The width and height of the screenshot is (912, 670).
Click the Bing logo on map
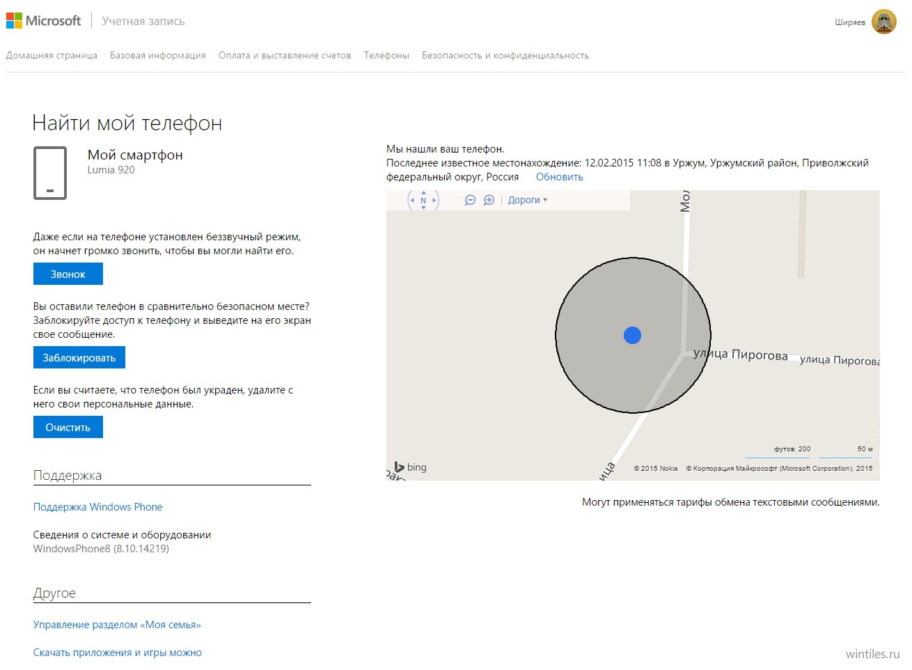coord(410,467)
